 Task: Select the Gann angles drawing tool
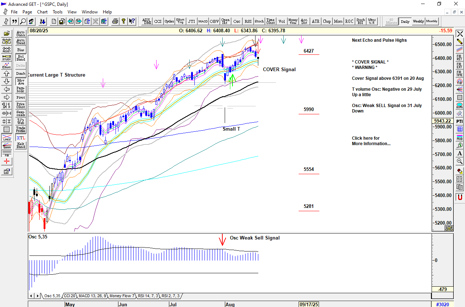click(x=7, y=146)
